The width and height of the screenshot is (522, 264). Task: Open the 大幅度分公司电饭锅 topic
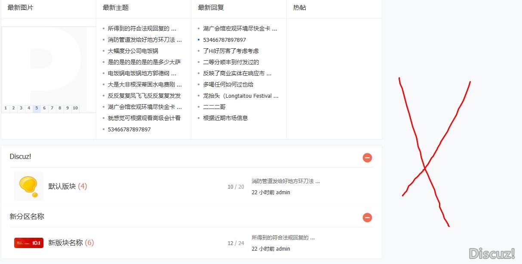133,51
